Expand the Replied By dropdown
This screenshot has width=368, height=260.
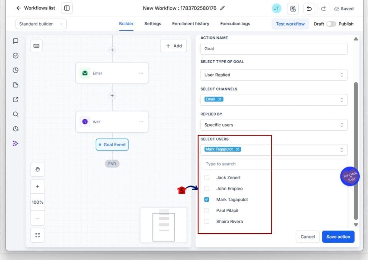coord(273,125)
